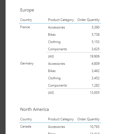Click Canada Accessories value 10,763

coord(95,127)
